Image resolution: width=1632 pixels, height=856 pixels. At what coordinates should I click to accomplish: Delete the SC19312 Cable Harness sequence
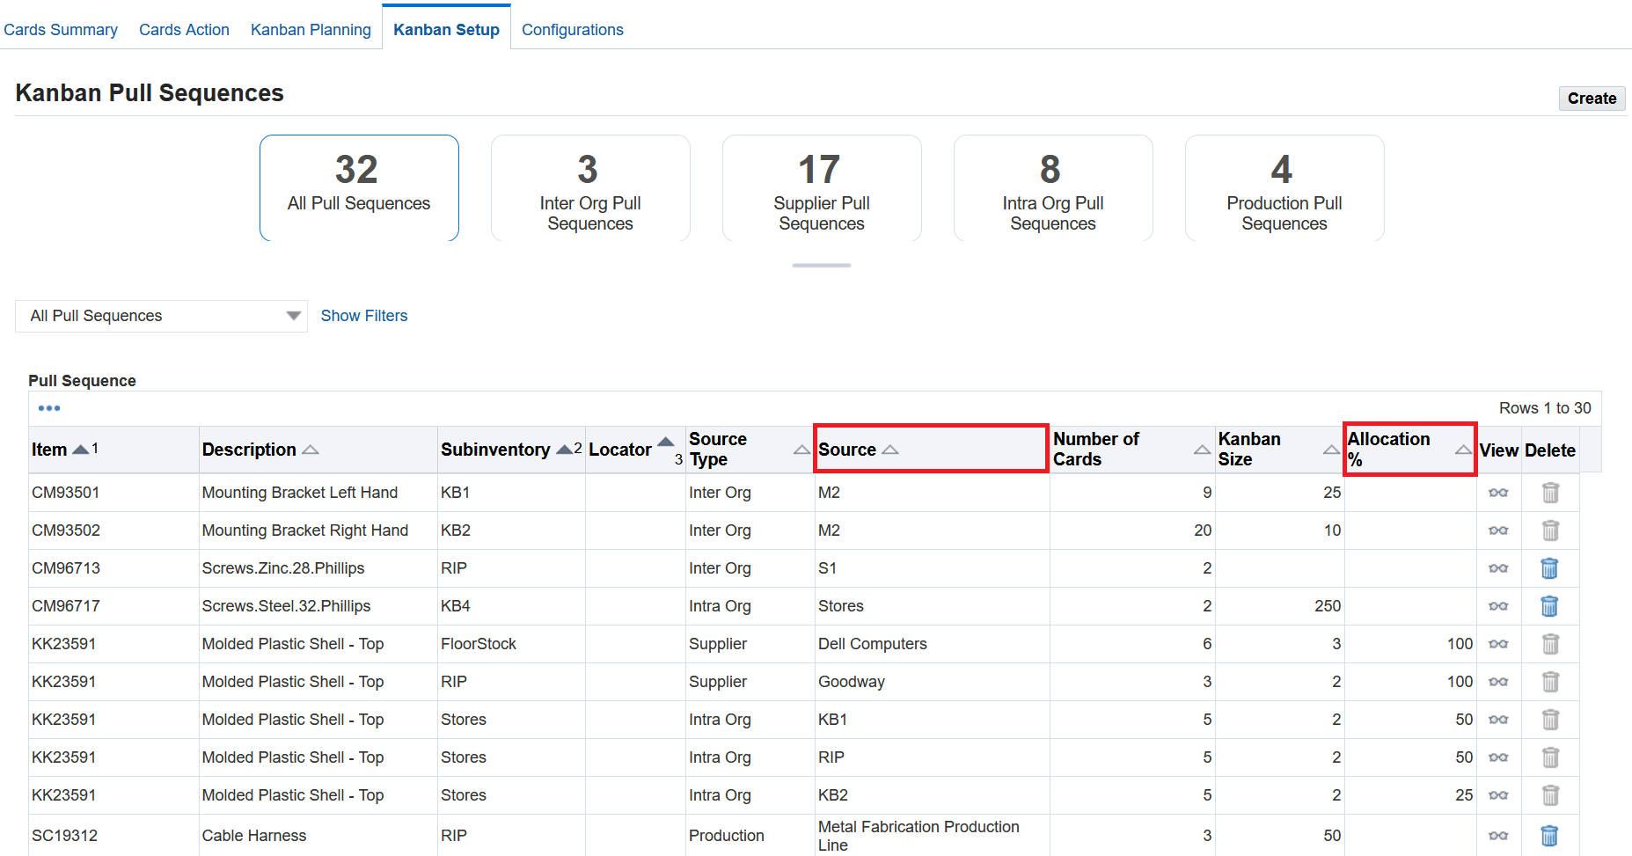pos(1549,836)
